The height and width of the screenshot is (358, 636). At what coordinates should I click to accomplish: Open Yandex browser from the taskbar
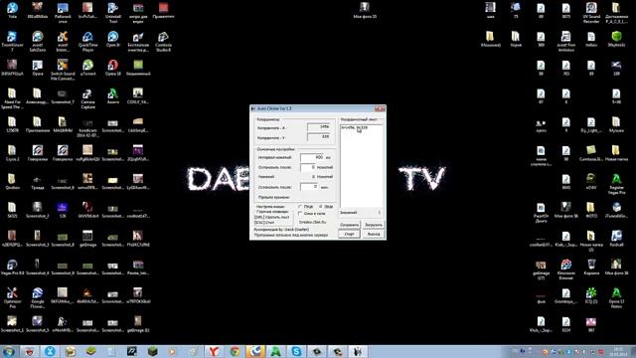click(214, 351)
